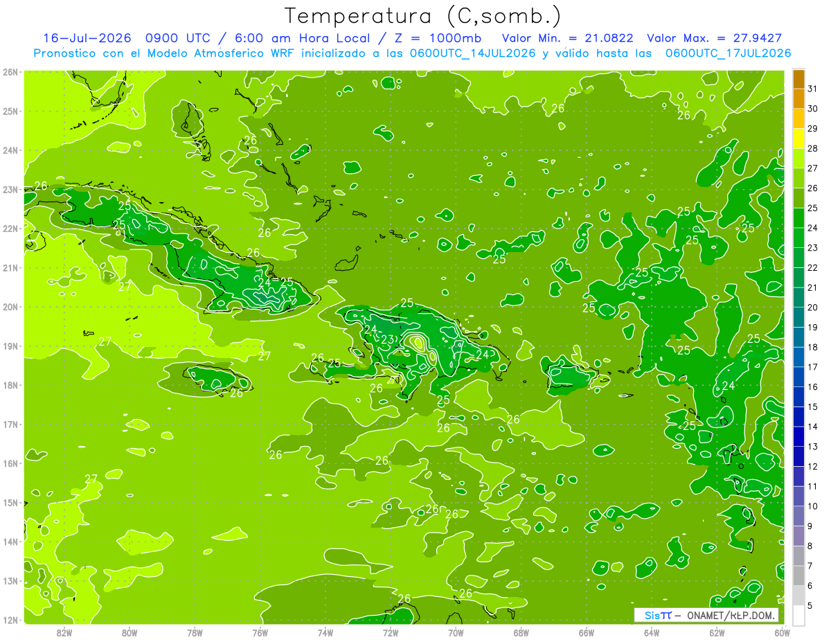Click the "66W" longitude axis label

click(587, 632)
